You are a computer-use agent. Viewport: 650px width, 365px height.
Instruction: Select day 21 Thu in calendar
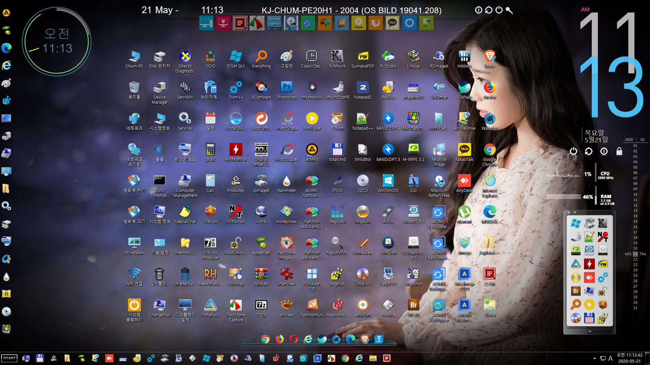pyautogui.click(x=635, y=254)
